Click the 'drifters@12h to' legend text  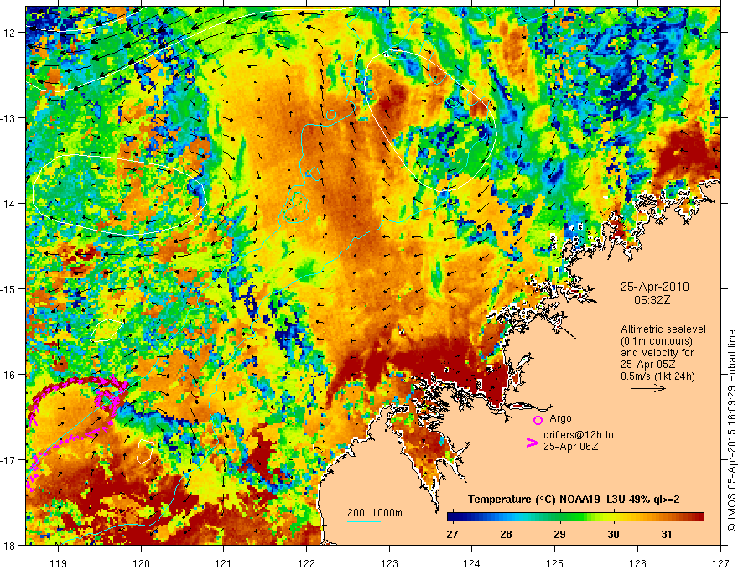tap(579, 435)
